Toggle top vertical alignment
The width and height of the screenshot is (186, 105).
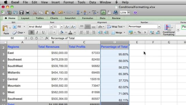(x=82, y=27)
